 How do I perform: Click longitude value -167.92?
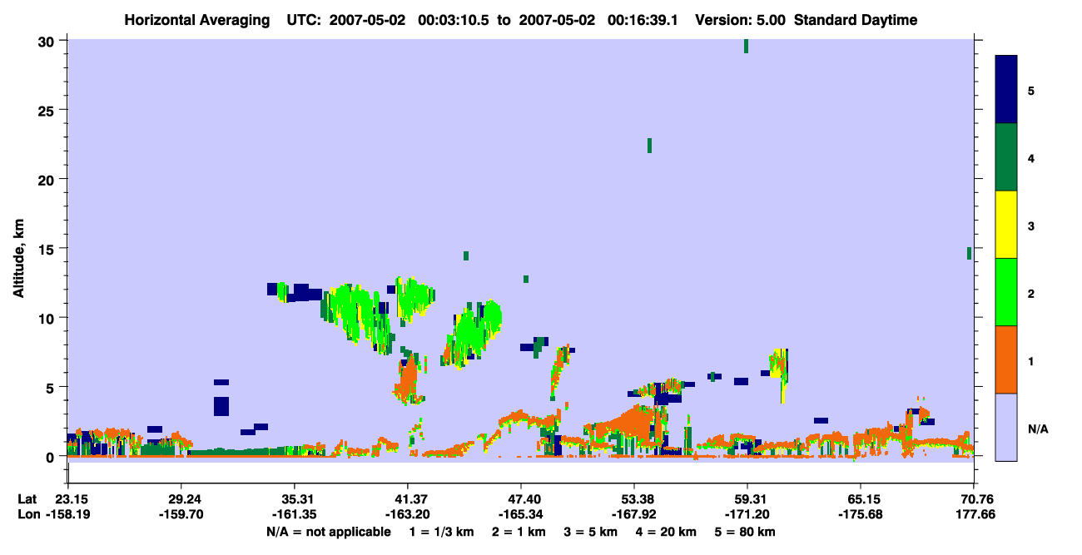point(634,515)
